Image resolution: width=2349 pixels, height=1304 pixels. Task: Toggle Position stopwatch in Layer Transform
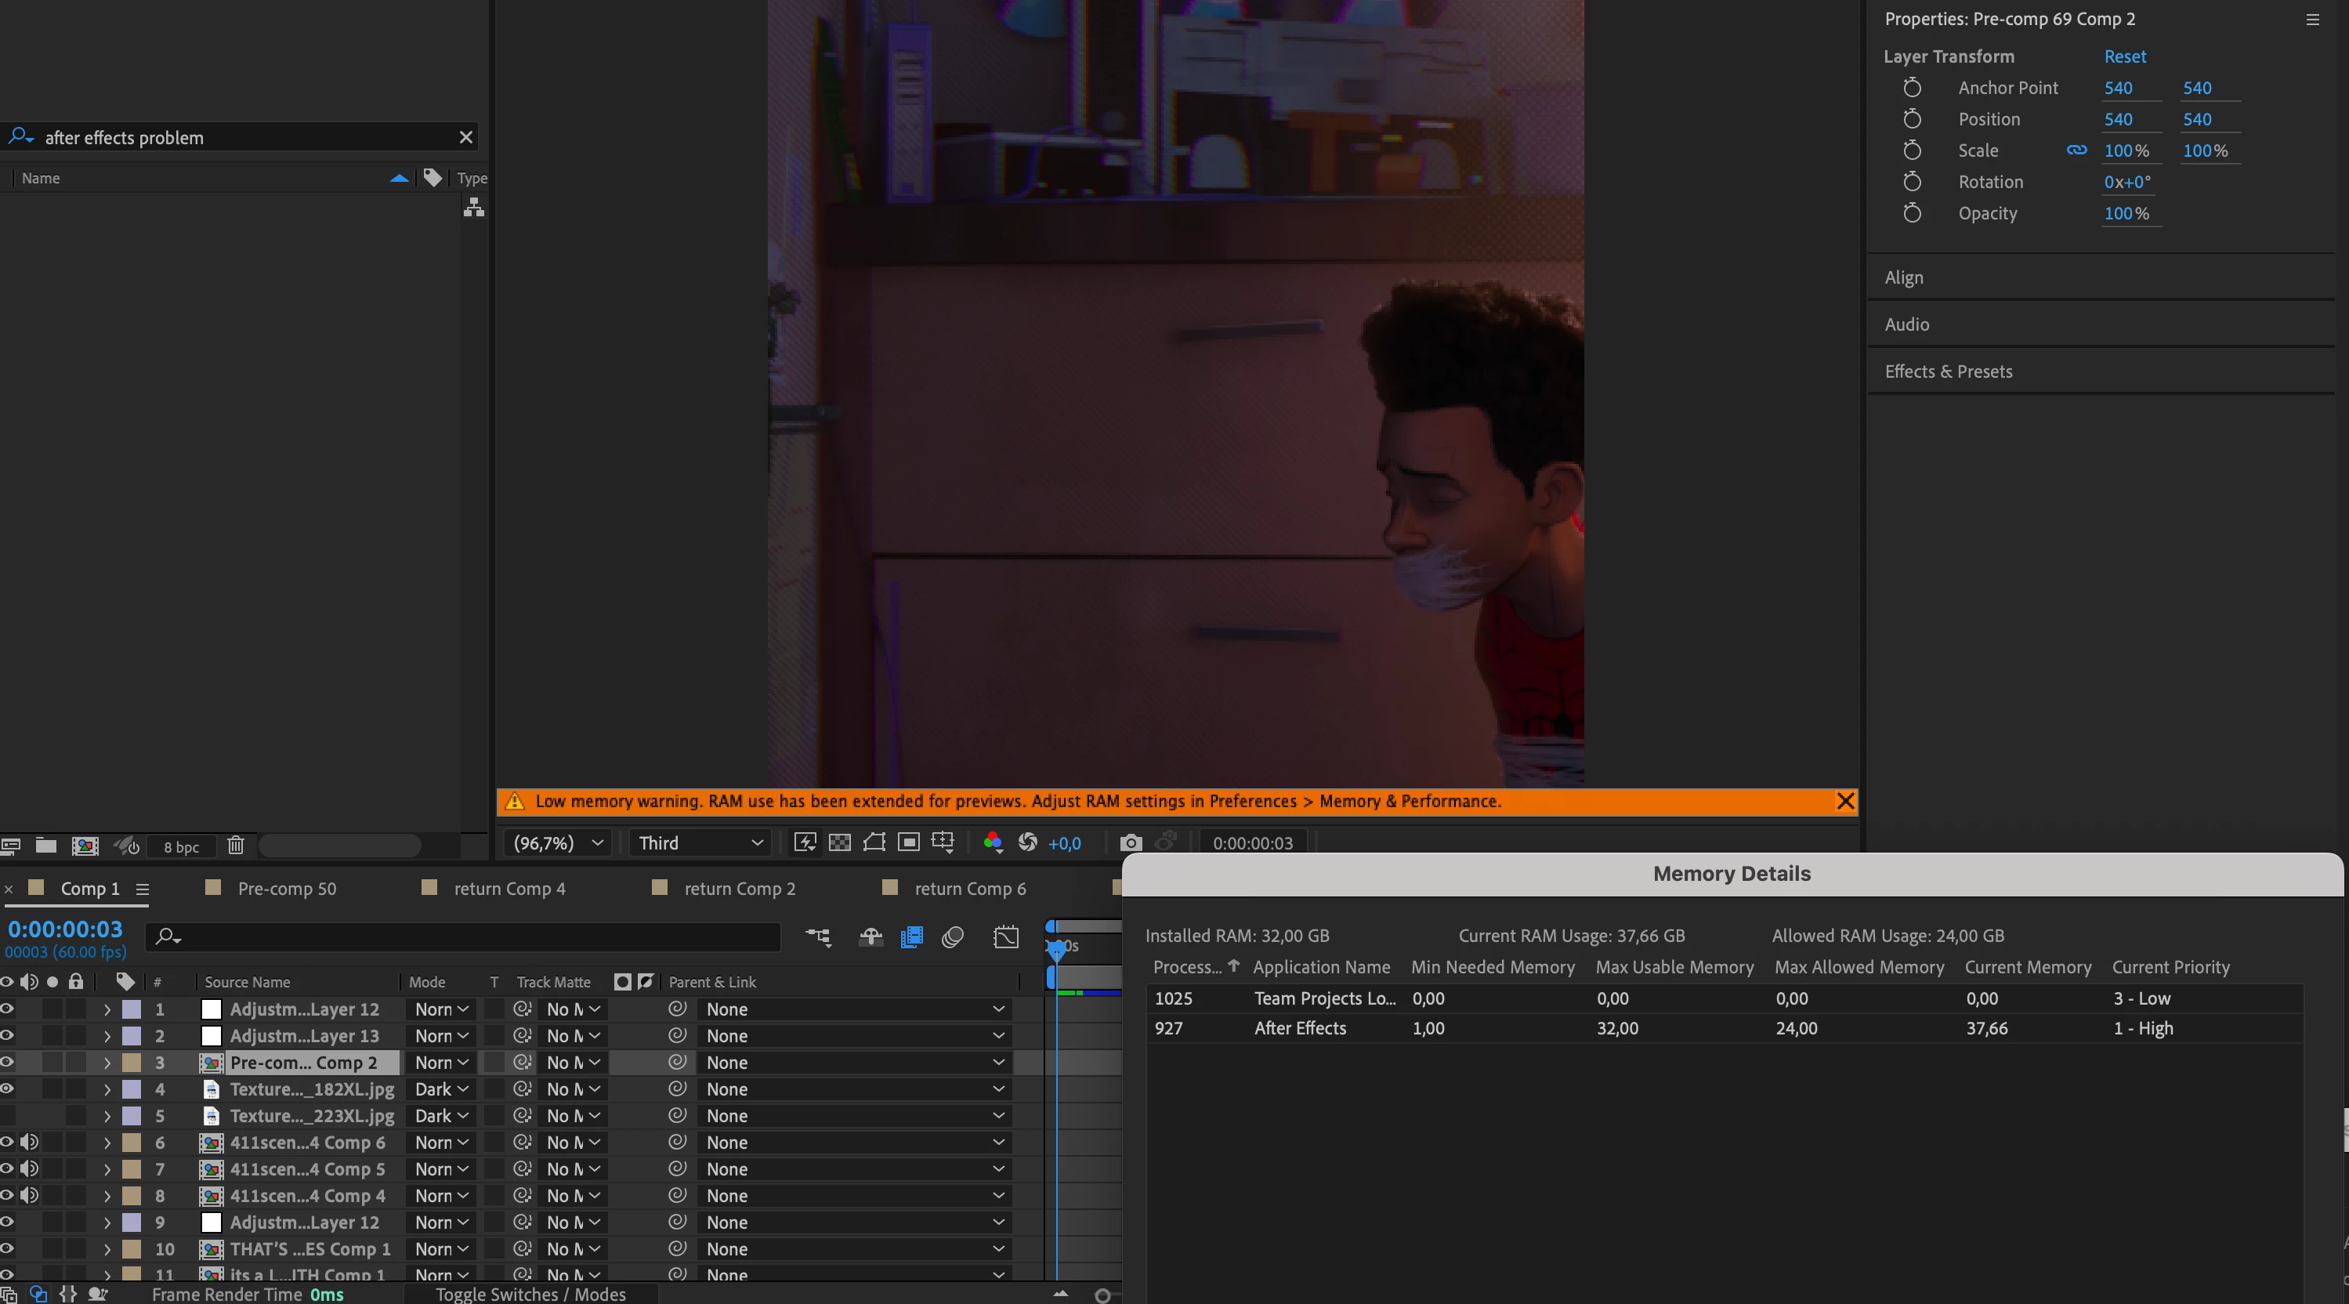(x=1913, y=119)
